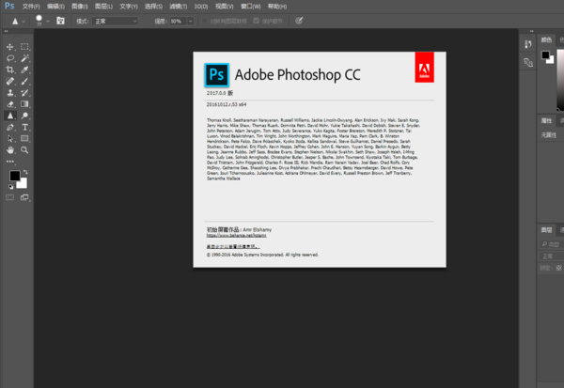Open the 窗口(W) menu
This screenshot has width=564, height=388.
click(251, 7)
